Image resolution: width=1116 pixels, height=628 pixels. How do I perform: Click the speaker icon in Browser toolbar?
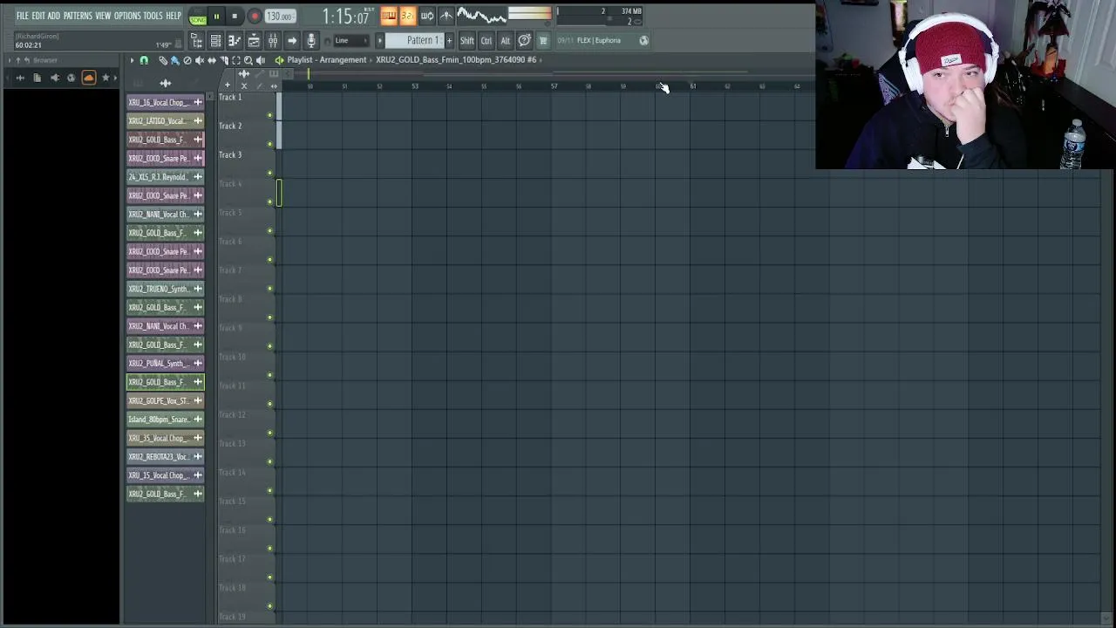pos(54,78)
